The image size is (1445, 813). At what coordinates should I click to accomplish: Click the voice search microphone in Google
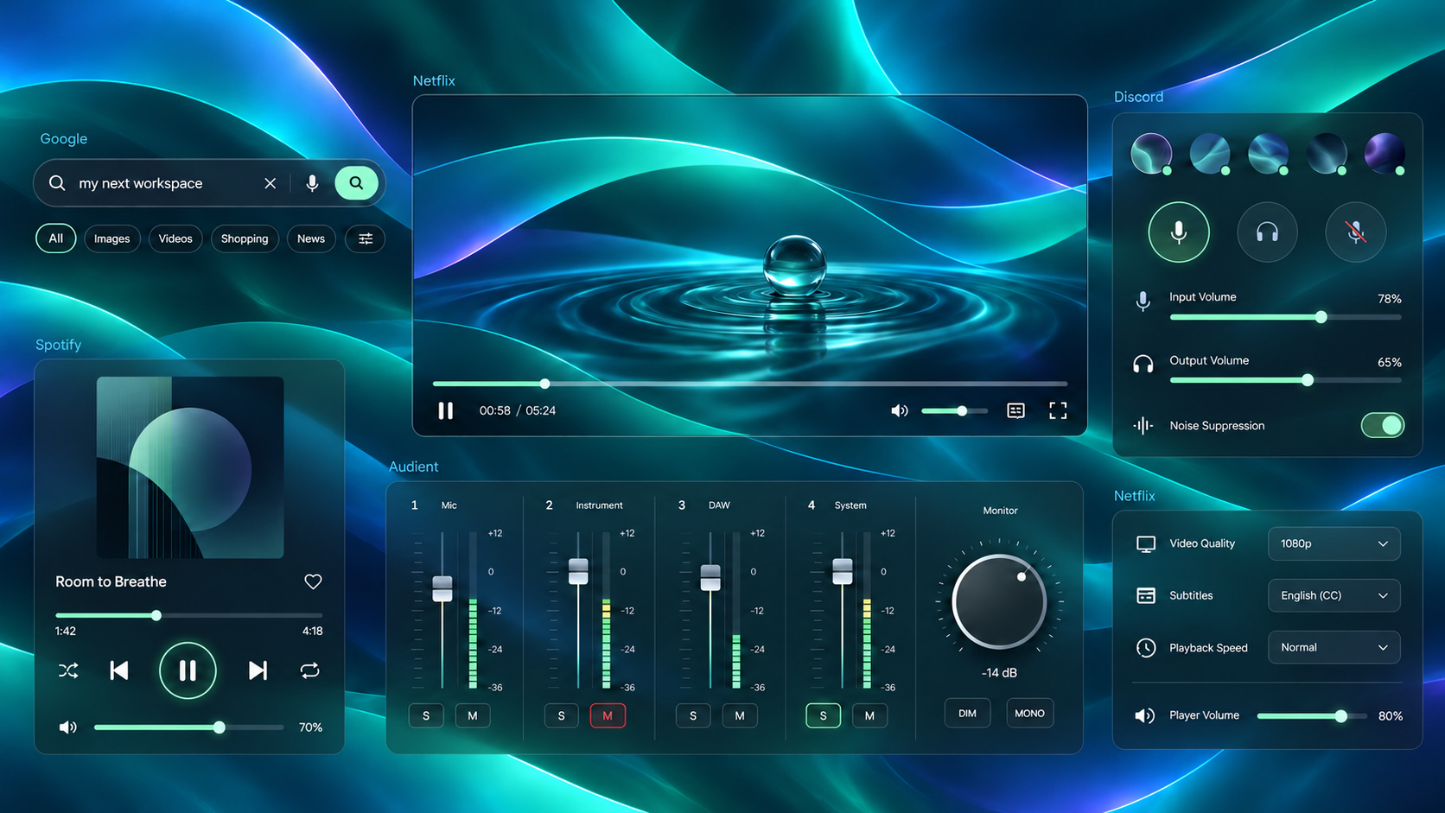pos(312,183)
